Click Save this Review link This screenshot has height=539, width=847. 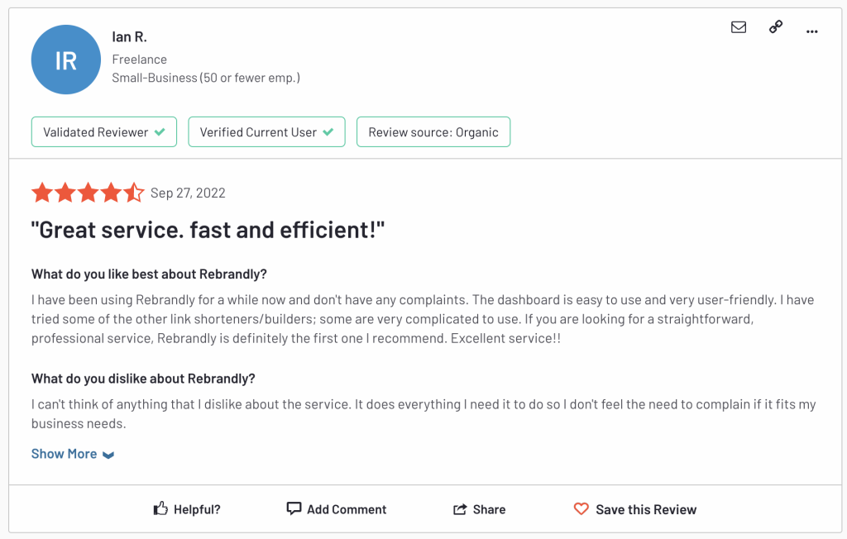[646, 509]
